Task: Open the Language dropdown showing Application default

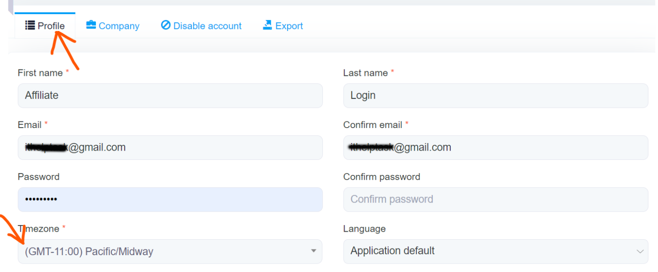Action: (x=489, y=251)
